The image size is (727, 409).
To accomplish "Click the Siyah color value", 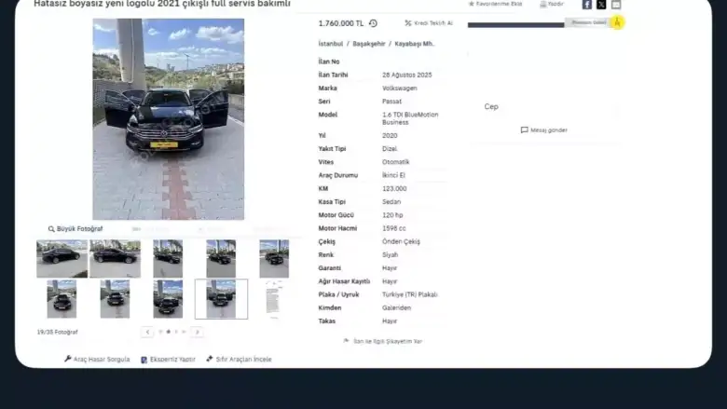I will pyautogui.click(x=390, y=254).
